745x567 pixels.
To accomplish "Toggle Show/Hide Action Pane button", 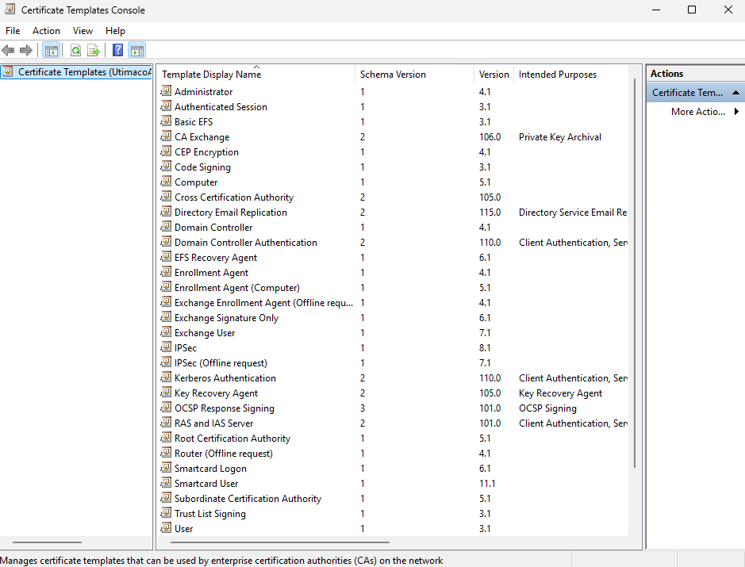I will (136, 51).
